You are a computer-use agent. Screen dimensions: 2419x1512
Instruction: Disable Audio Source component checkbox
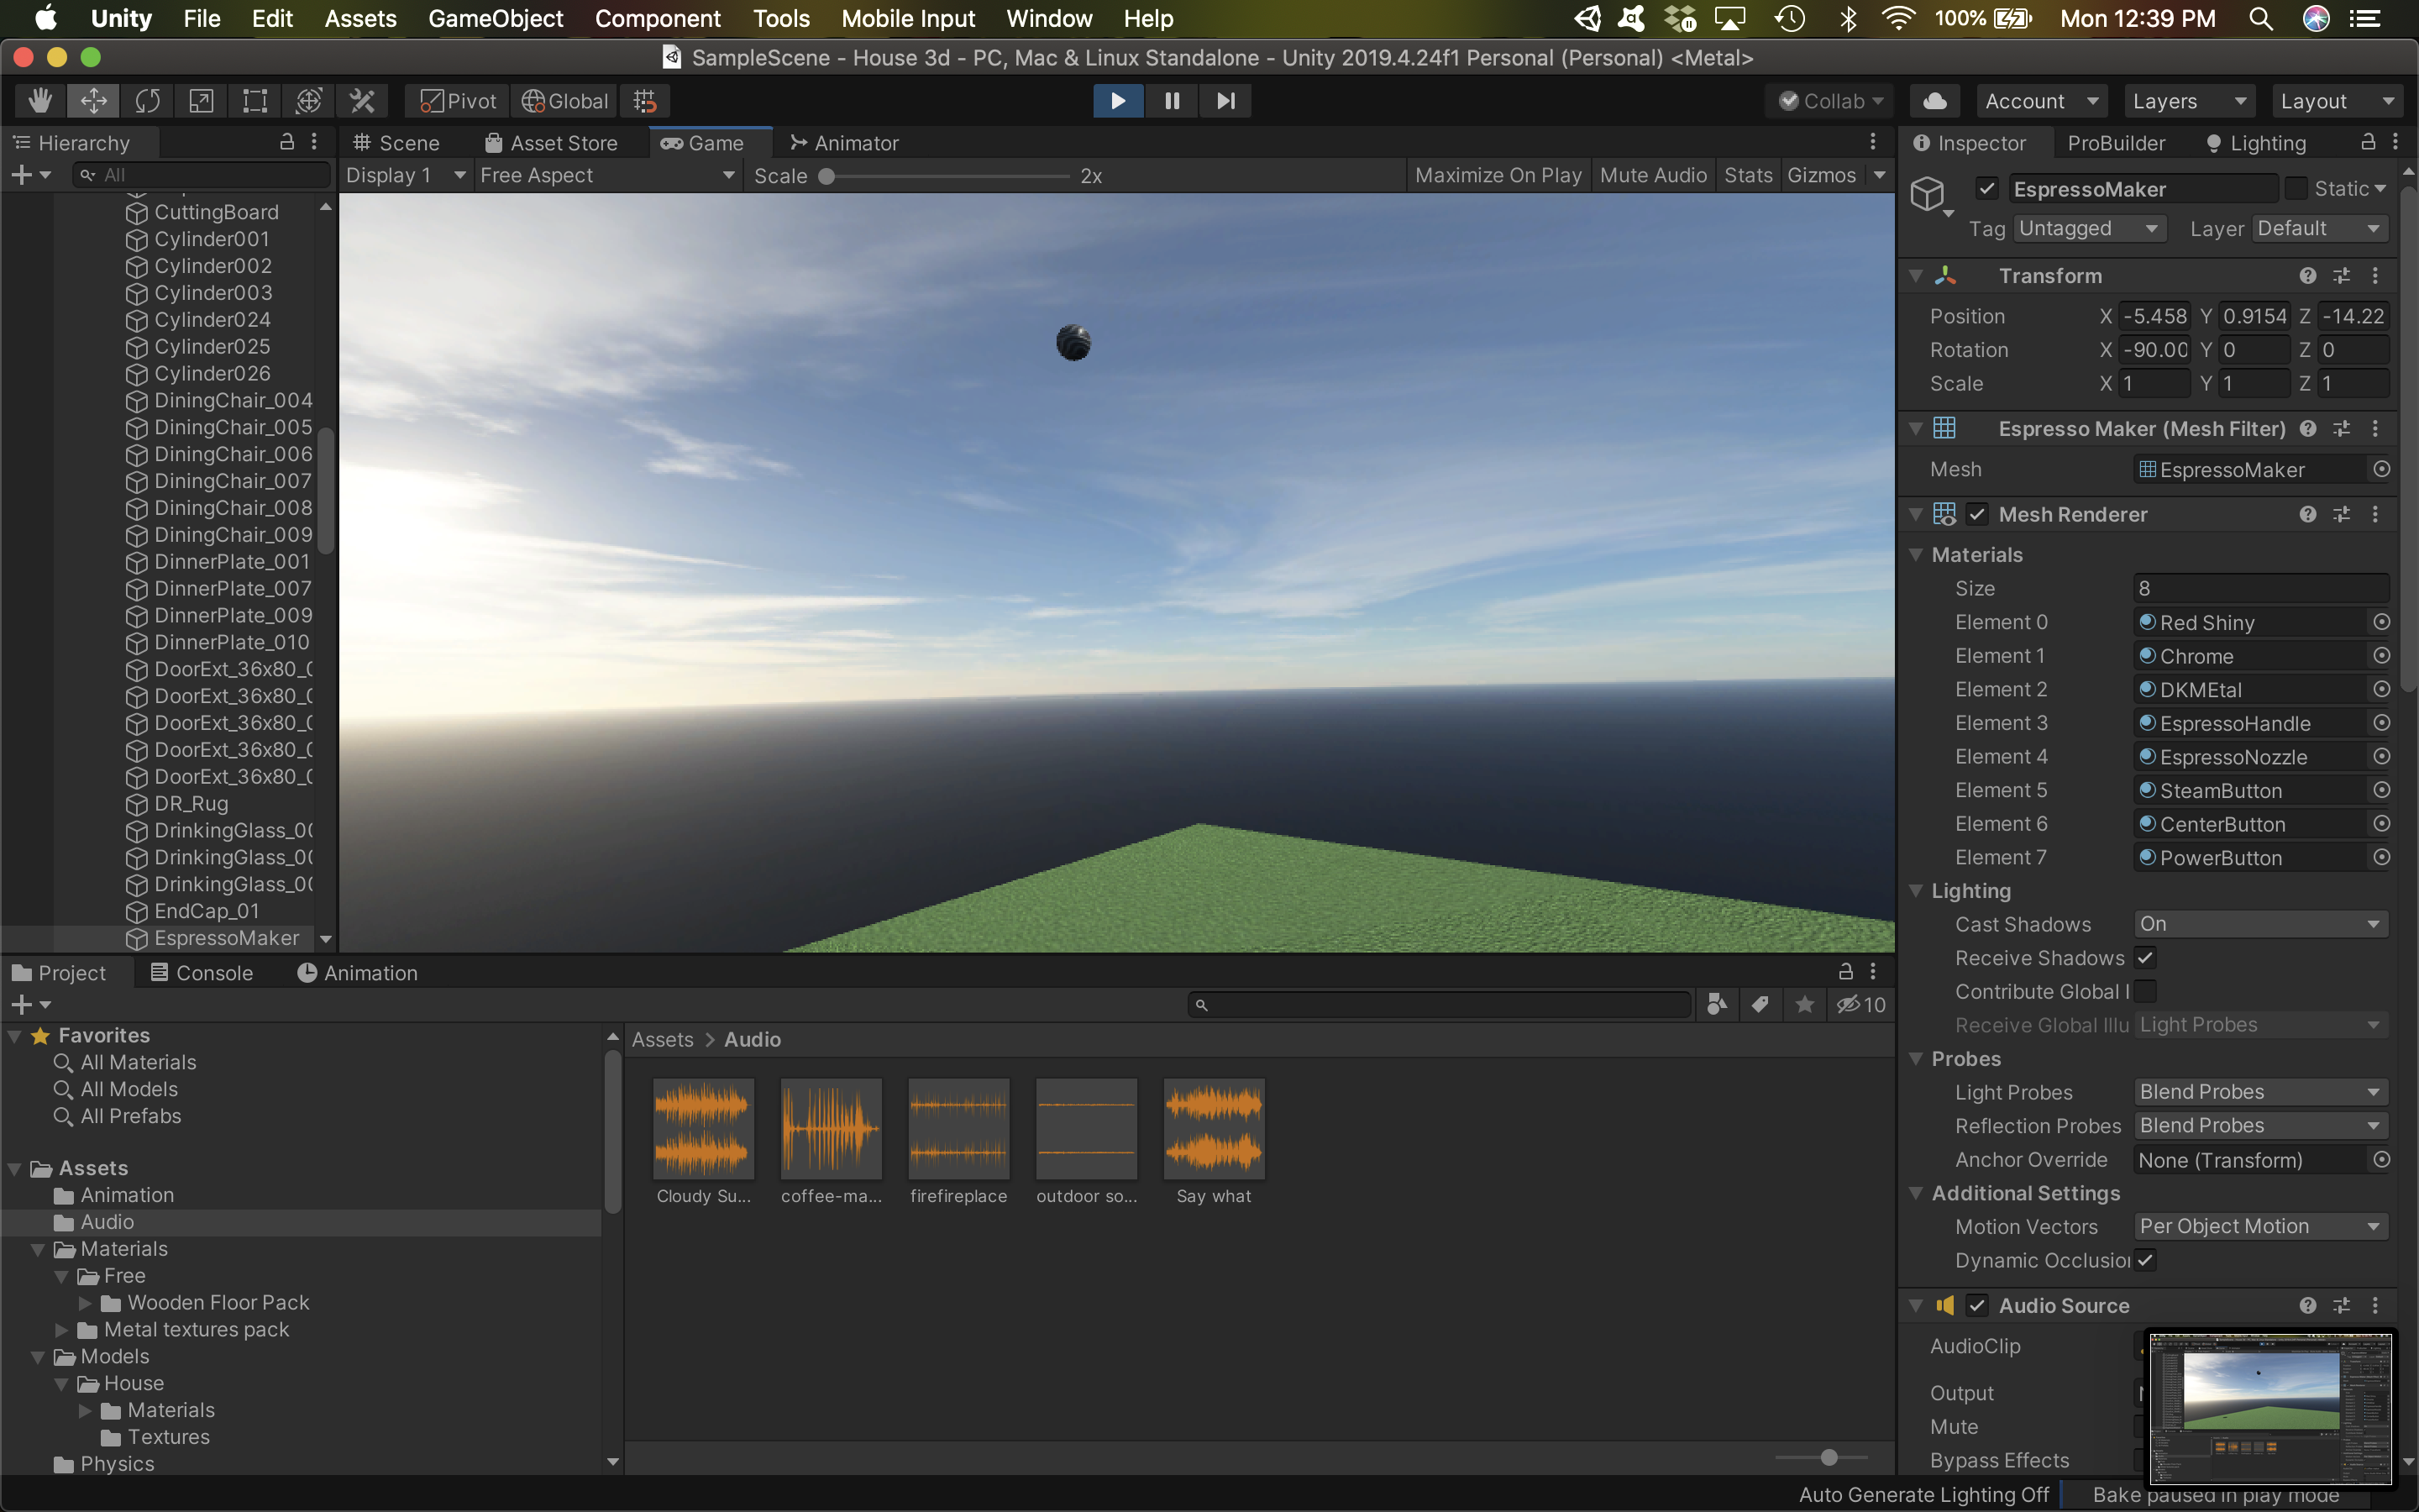point(1976,1305)
